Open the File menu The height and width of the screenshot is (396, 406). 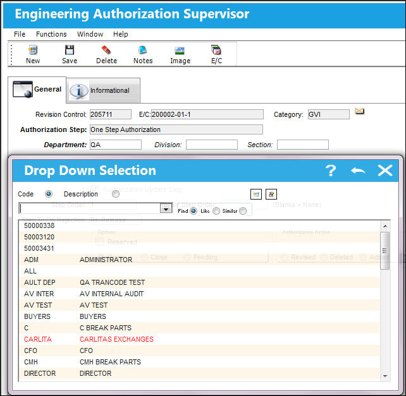[x=20, y=34]
